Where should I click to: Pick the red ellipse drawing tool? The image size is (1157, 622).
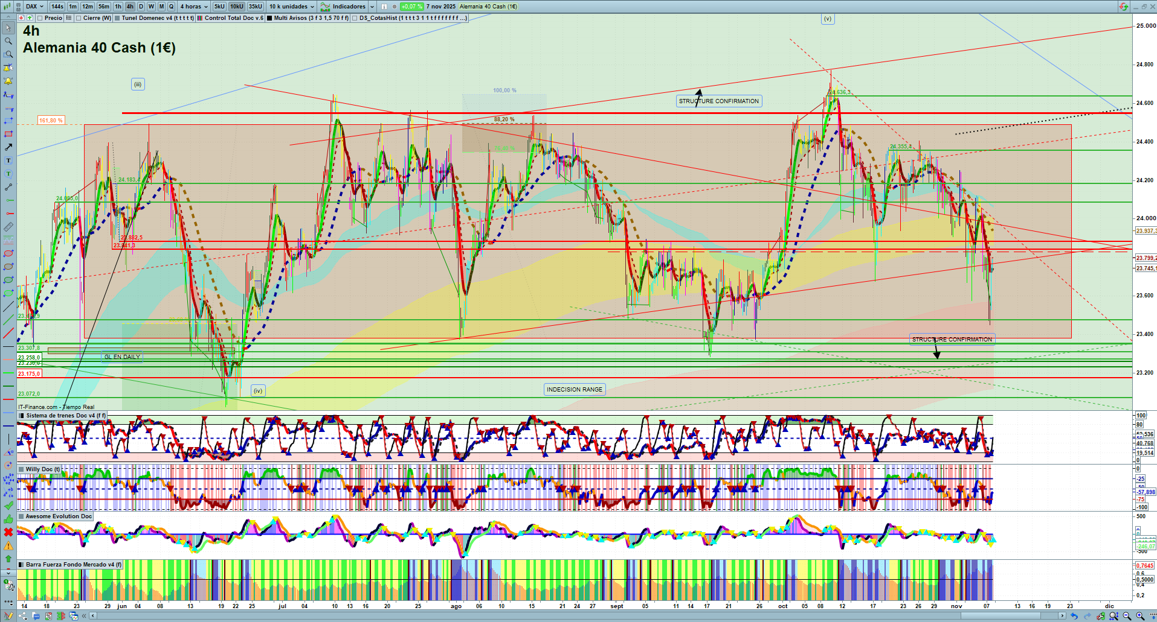click(x=8, y=253)
